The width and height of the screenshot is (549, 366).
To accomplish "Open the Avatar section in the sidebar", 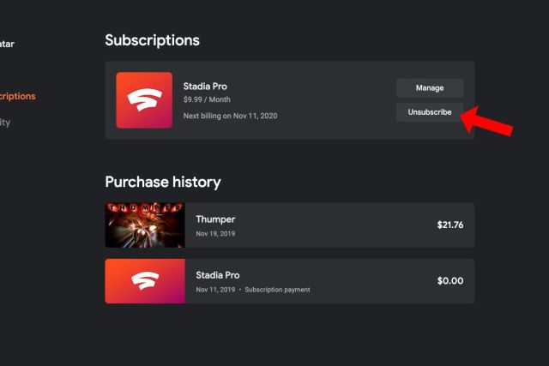I will [7, 44].
